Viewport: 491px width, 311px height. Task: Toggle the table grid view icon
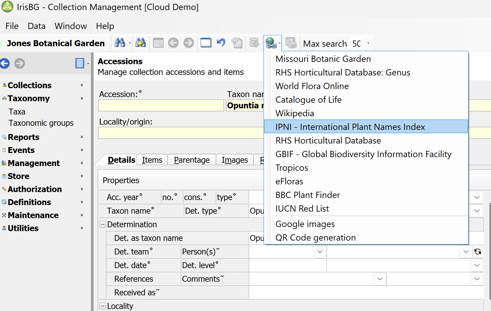tap(158, 43)
